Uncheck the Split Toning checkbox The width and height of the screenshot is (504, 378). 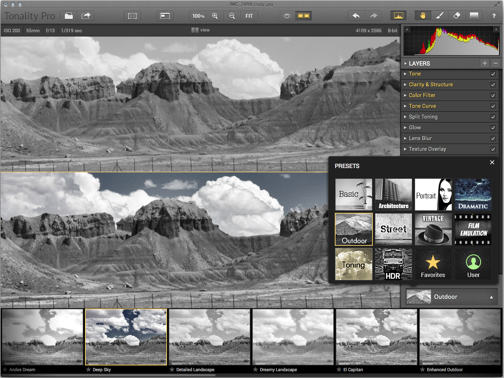pyautogui.click(x=493, y=117)
